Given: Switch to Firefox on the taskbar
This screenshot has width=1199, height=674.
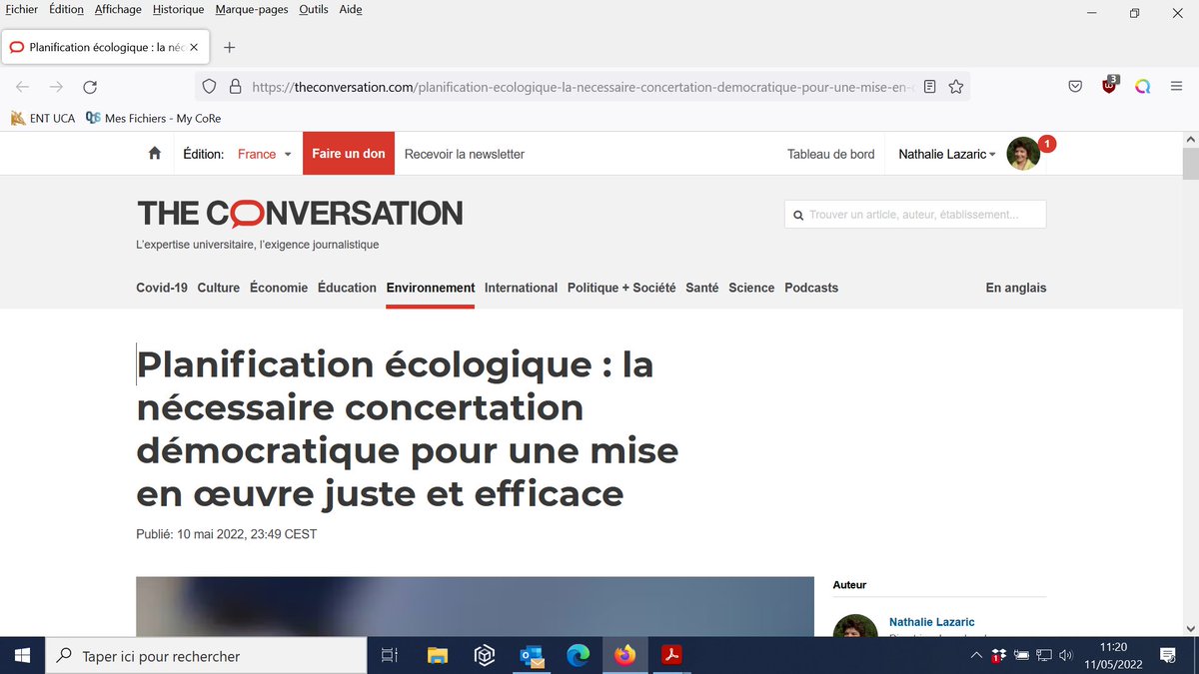Looking at the screenshot, I should click(624, 655).
